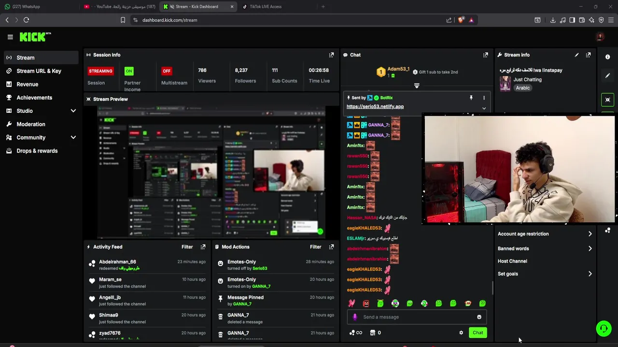618x347 pixels.
Task: Open the emoji picker in the message box
Action: coord(479,317)
